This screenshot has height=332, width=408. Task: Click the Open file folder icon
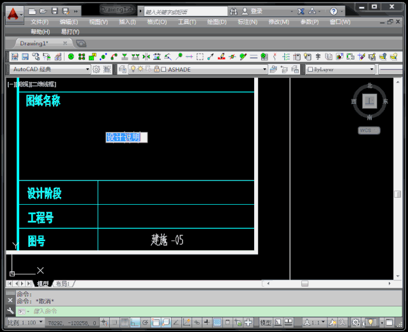(x=43, y=11)
